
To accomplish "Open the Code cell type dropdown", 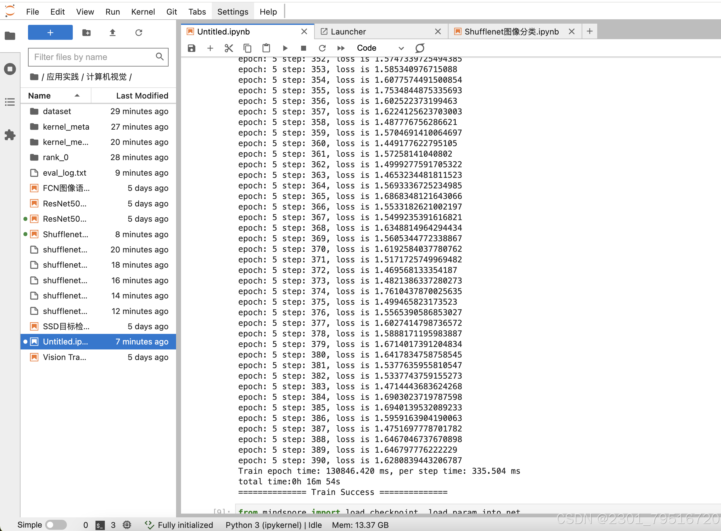I will click(x=380, y=48).
